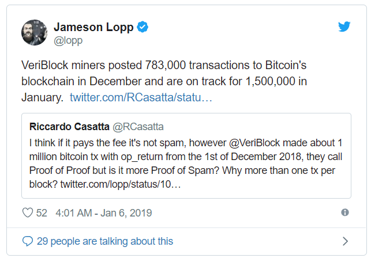Click the Twitter info icon
The image size is (371, 262).
[x=345, y=212]
